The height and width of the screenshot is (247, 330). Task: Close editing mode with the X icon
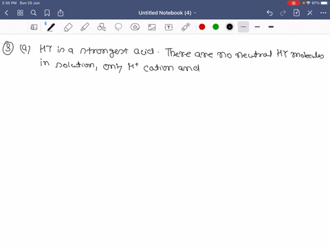point(310,13)
